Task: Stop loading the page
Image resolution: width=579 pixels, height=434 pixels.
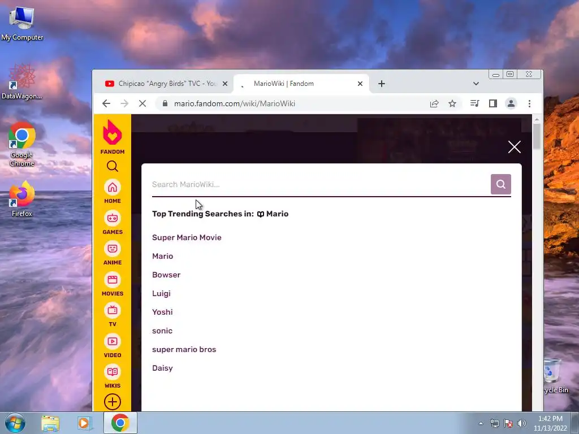Action: pos(142,104)
